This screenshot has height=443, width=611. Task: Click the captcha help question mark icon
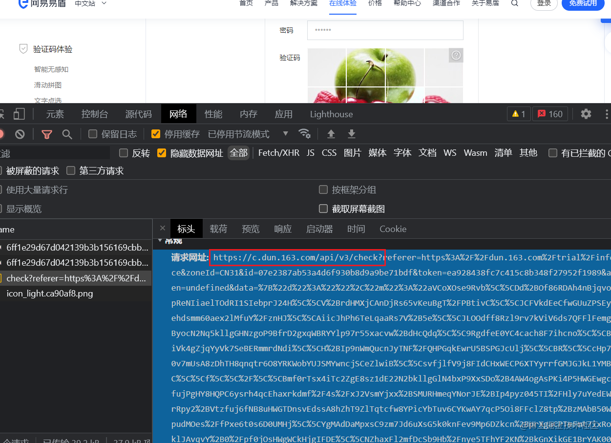[x=456, y=55]
